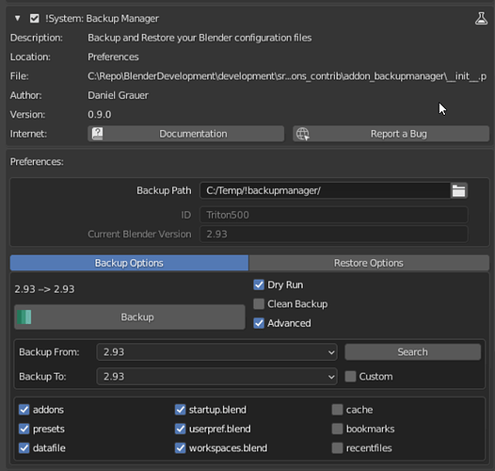Click the Search button
Screen dimensions: 495x471
pos(412,351)
